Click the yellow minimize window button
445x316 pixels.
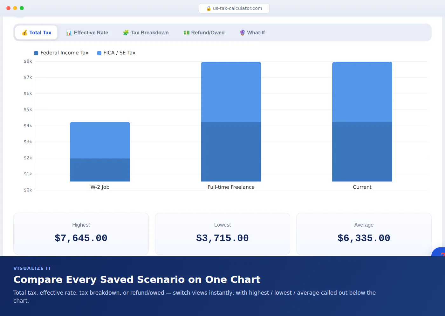coord(15,8)
